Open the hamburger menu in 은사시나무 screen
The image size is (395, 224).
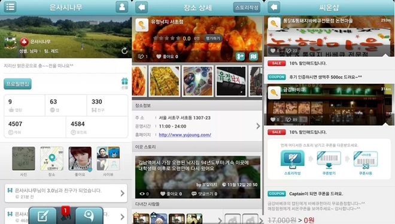(x=10, y=7)
